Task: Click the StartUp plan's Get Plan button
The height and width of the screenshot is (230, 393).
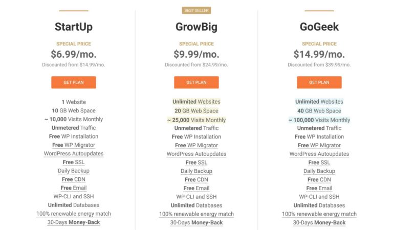Action: 73,82
